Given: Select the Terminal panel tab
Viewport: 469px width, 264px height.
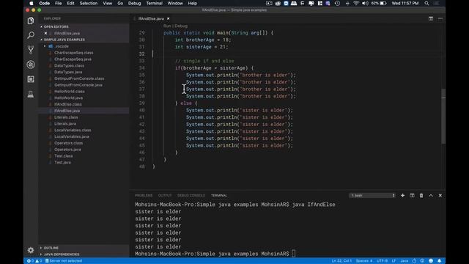Looking at the screenshot, I should [x=219, y=196].
